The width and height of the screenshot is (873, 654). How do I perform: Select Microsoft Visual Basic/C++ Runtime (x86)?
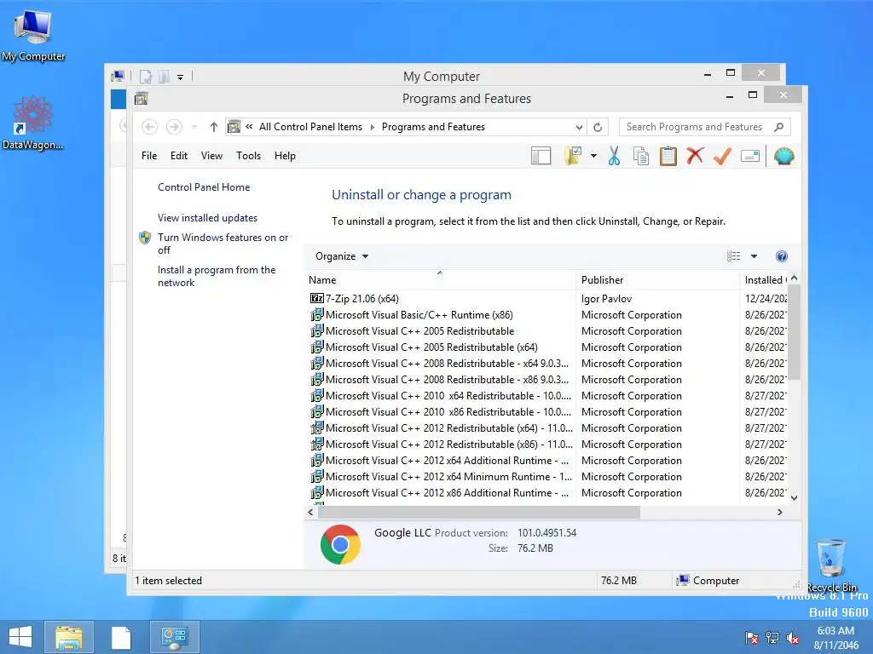coord(419,315)
